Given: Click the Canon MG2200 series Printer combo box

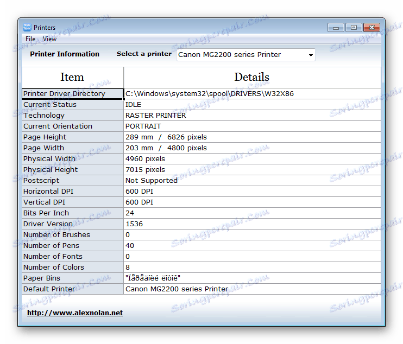Looking at the screenshot, I should 245,55.
